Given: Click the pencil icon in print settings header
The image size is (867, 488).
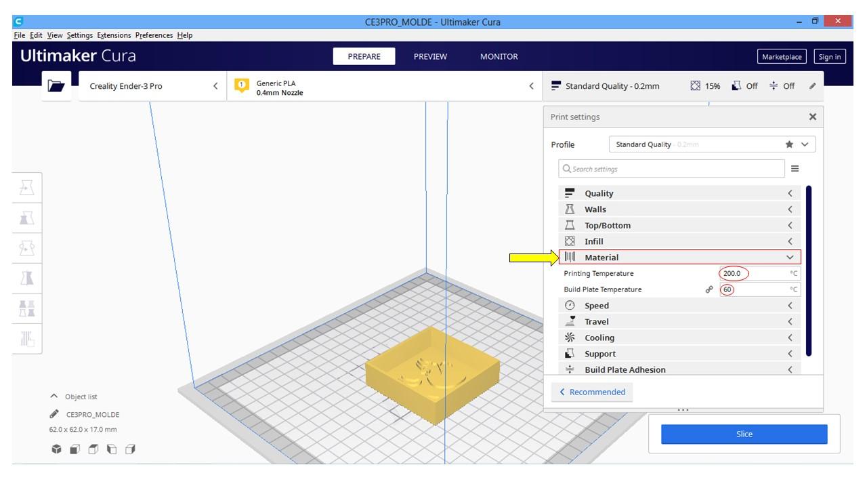Looking at the screenshot, I should pos(812,86).
